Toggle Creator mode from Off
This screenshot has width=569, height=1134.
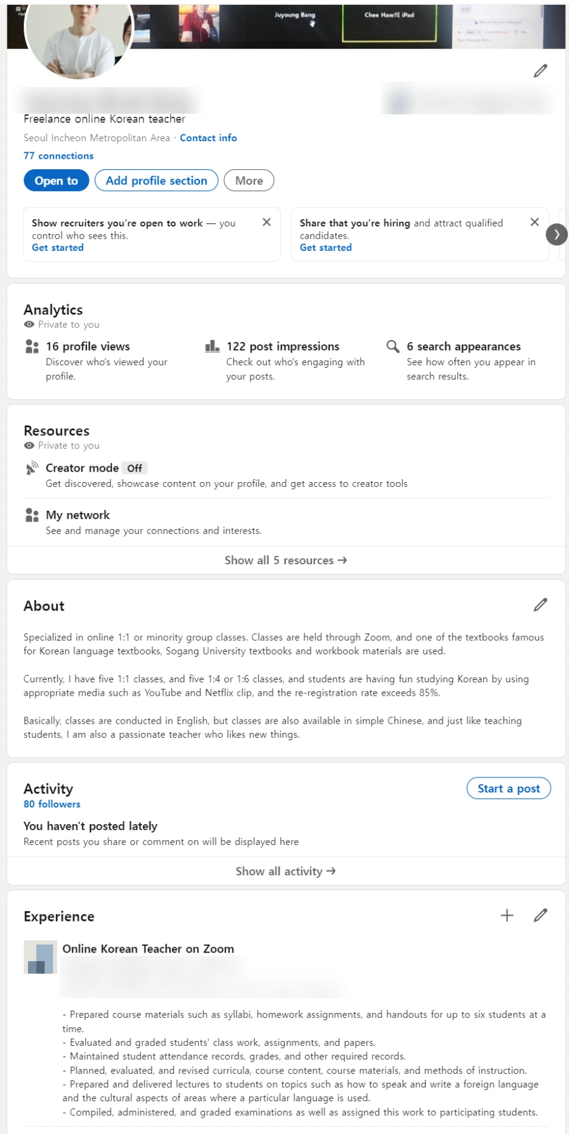click(134, 467)
